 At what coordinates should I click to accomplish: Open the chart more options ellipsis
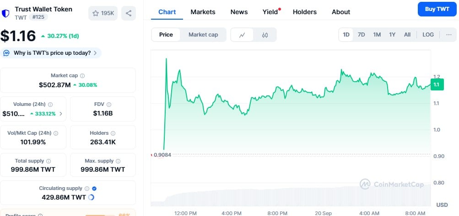point(449,35)
